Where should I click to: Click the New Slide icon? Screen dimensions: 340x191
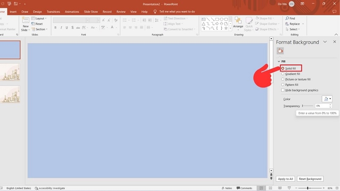[25, 20]
